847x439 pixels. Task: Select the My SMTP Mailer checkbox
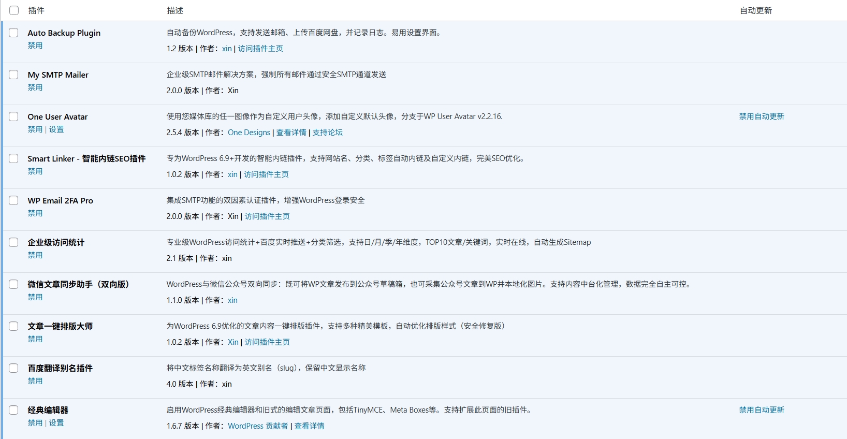pos(14,75)
